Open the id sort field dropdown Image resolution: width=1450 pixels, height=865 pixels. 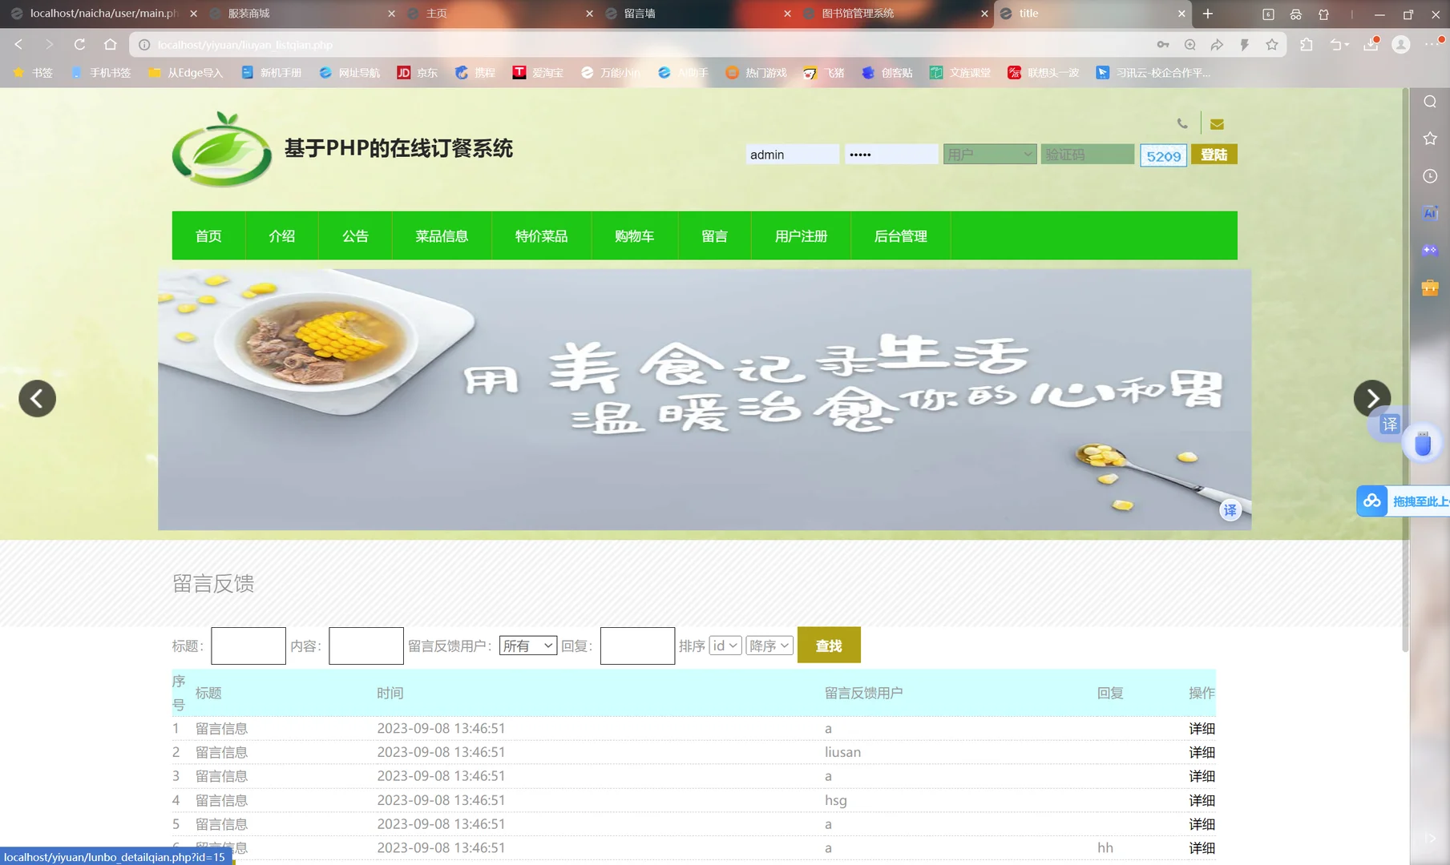pos(725,645)
